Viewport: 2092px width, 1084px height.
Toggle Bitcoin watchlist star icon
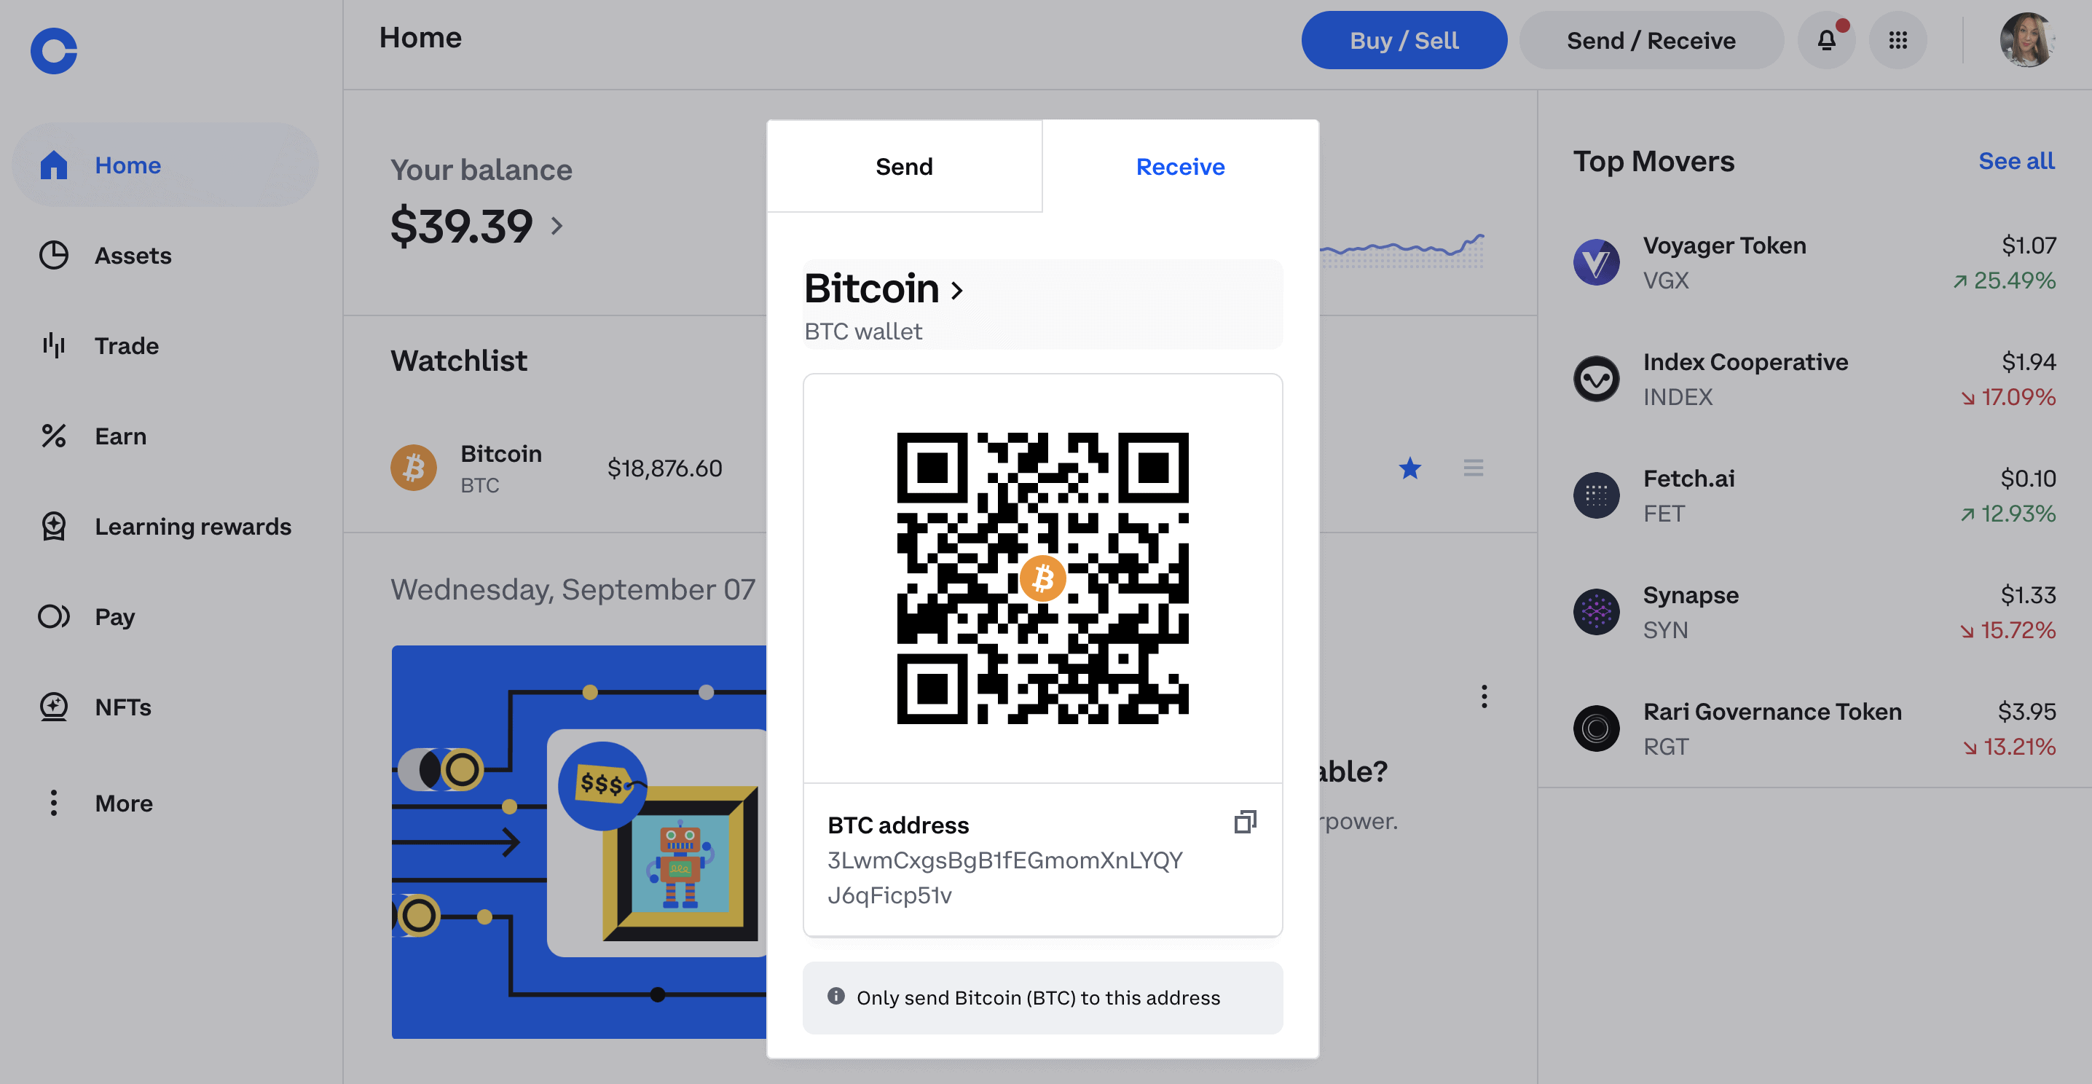[x=1409, y=468]
